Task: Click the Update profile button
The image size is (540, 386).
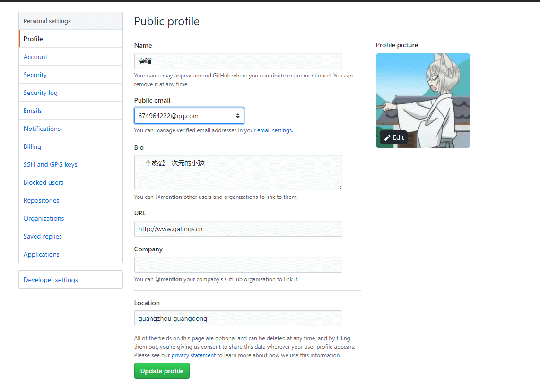Action: 162,371
